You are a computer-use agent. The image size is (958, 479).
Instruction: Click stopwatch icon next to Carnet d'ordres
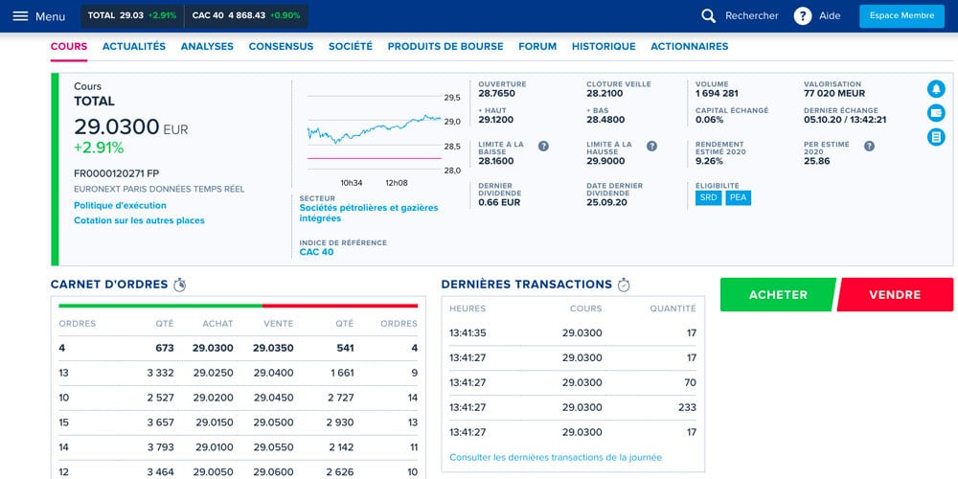coord(180,285)
